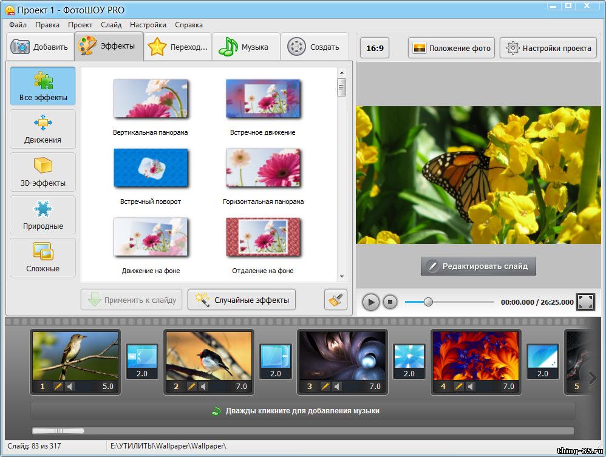The height and width of the screenshot is (457, 606).
Task: Click the 16:9 aspect ratio button
Action: pos(375,48)
